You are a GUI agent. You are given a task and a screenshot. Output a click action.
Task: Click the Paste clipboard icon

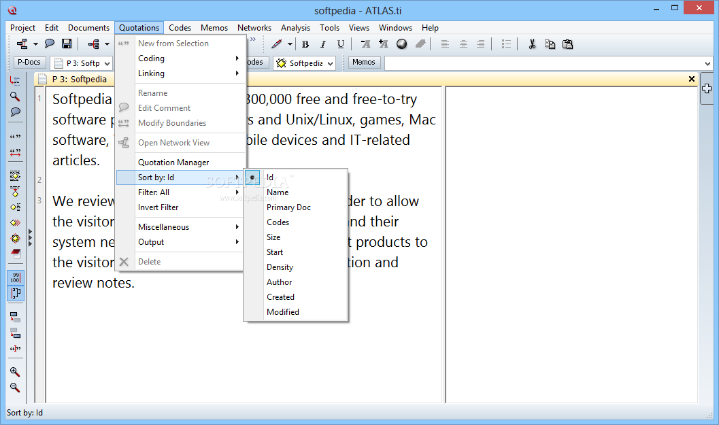coord(568,44)
